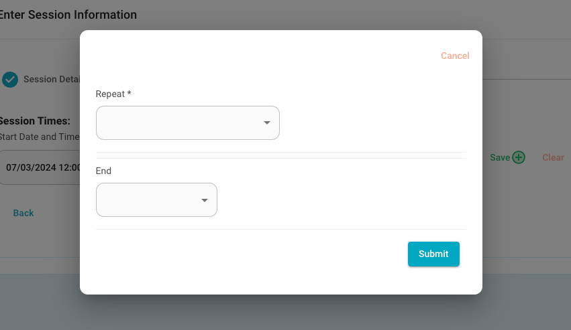This screenshot has height=330, width=571.
Task: Click the Repeat * field label
Action: point(113,94)
